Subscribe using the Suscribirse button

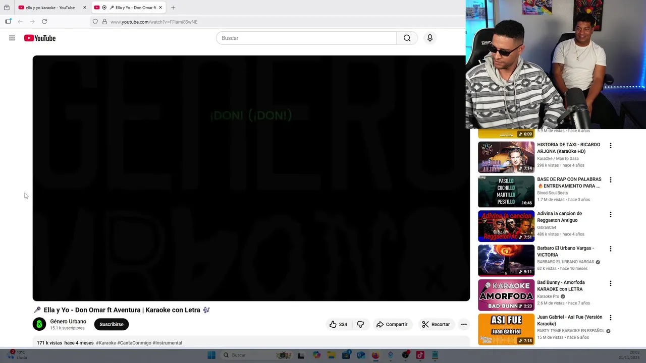[x=112, y=325]
